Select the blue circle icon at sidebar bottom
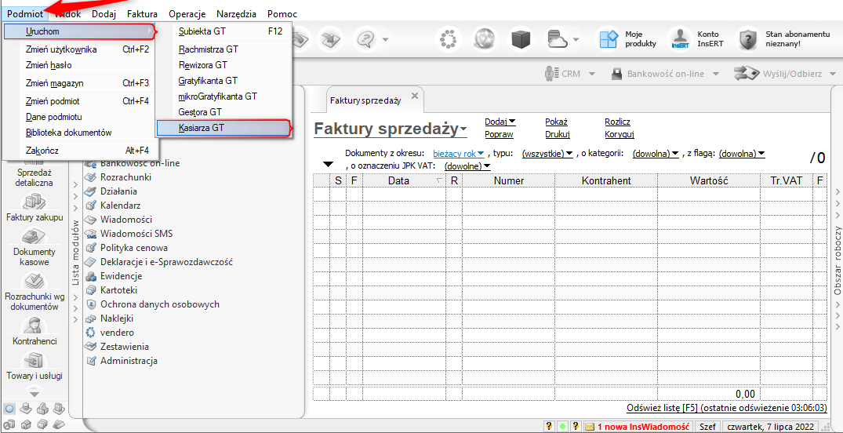This screenshot has height=433, width=843. (x=11, y=409)
